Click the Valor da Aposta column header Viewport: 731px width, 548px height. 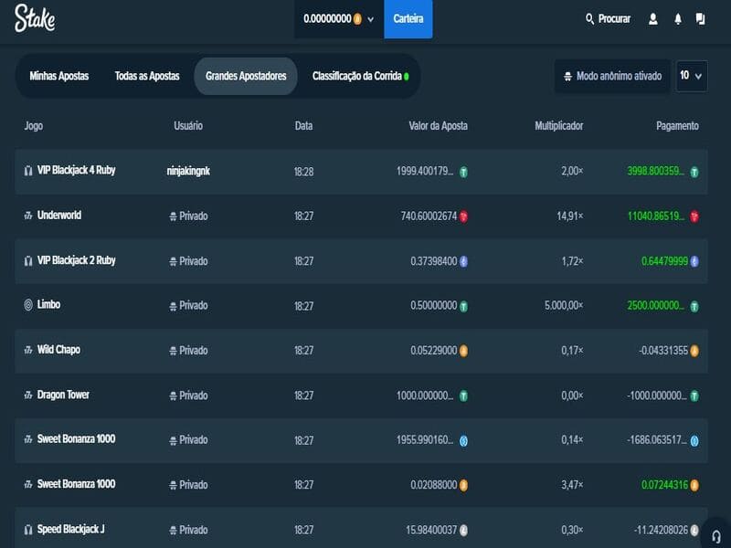point(439,126)
